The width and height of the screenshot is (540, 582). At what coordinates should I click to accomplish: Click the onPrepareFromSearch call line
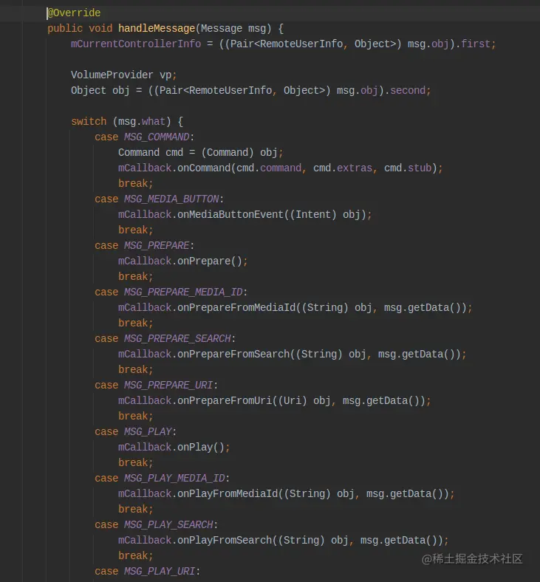tap(292, 354)
